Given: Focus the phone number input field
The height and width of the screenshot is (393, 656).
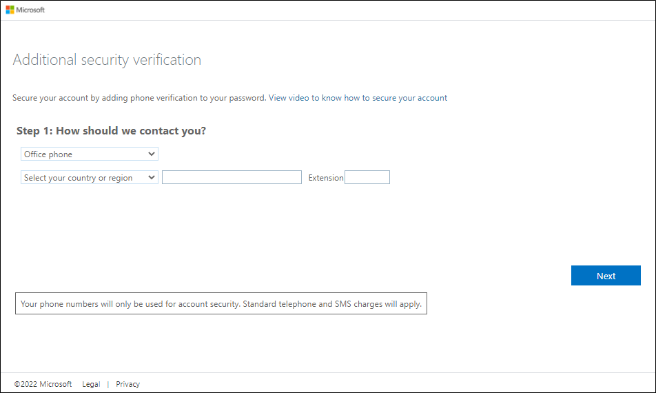Looking at the screenshot, I should [232, 177].
